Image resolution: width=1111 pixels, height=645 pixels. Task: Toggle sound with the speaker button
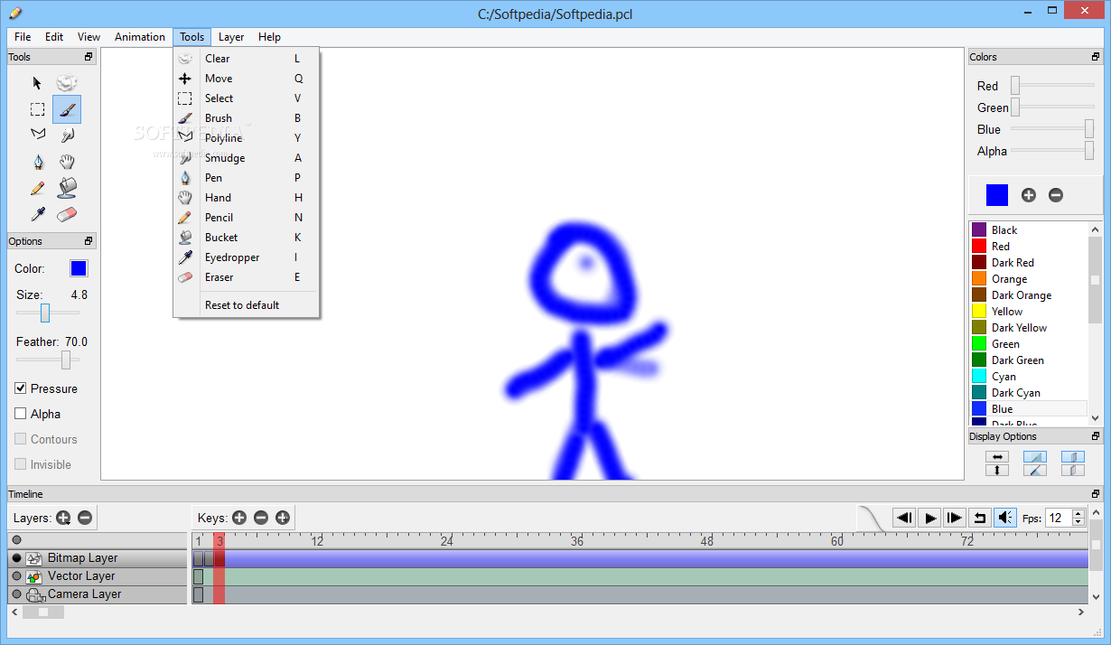pos(1005,518)
